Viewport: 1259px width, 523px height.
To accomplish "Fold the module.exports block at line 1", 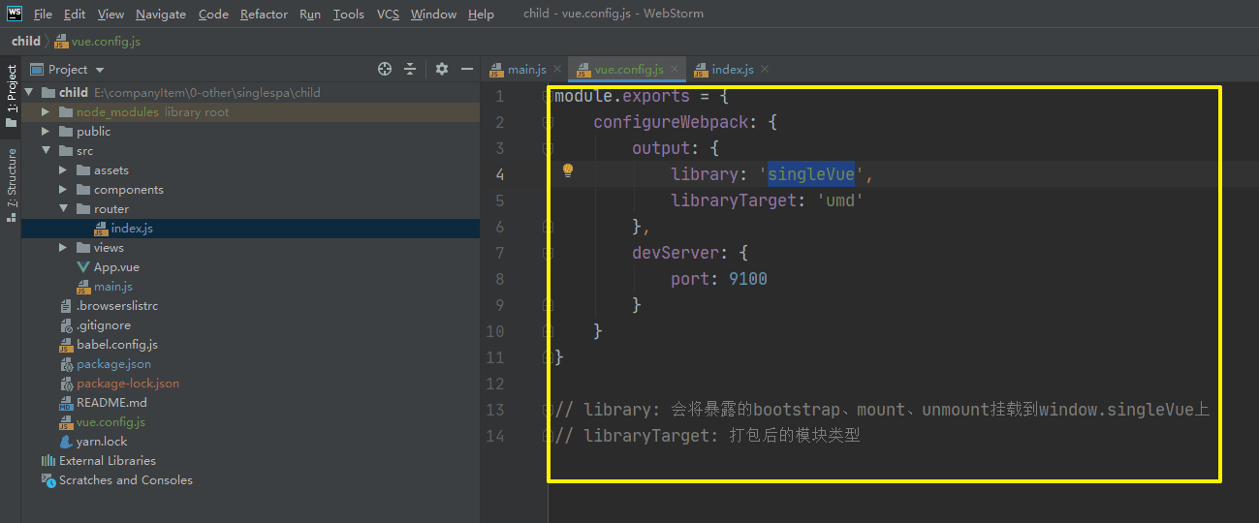I will point(549,97).
